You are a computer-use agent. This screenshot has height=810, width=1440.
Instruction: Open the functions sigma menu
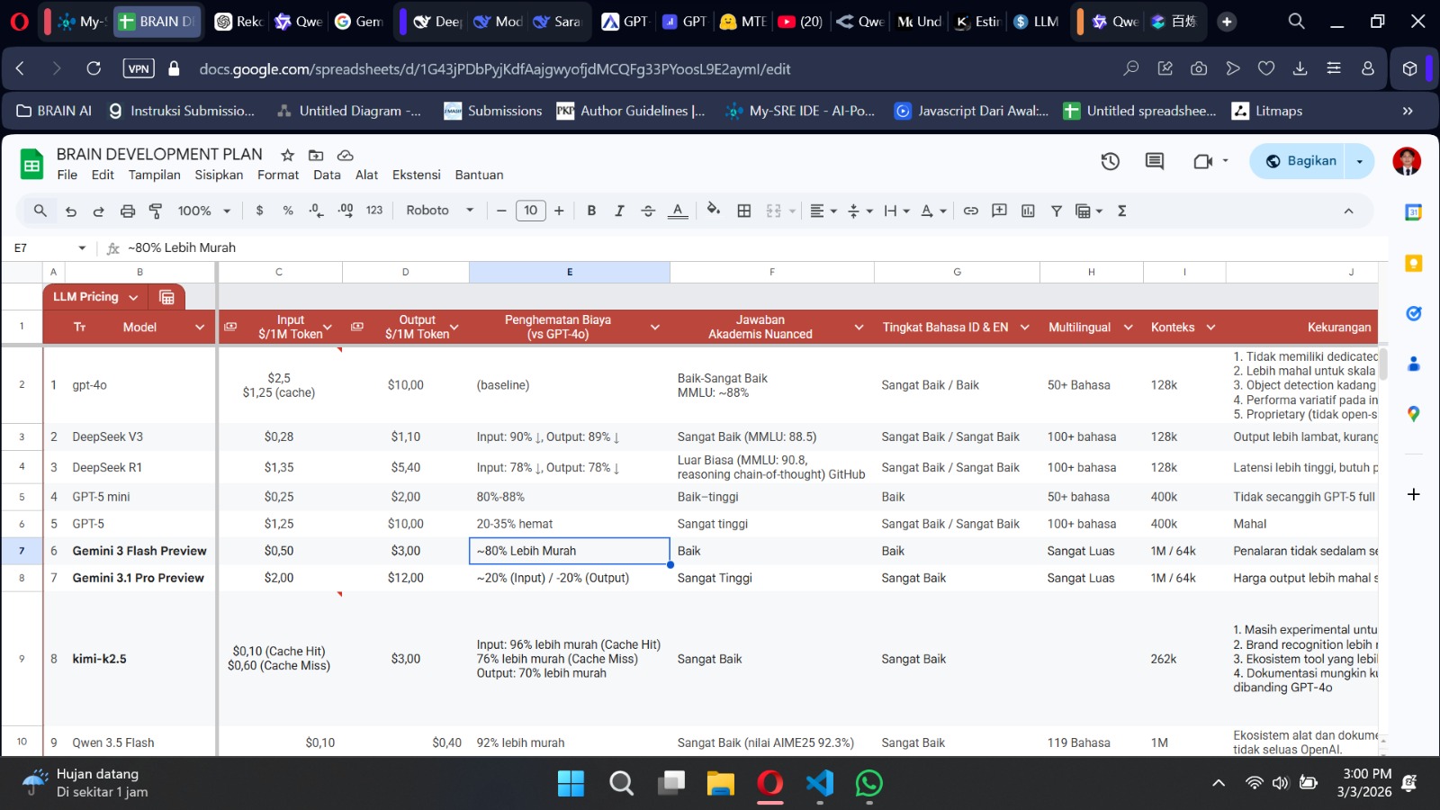click(x=1122, y=211)
